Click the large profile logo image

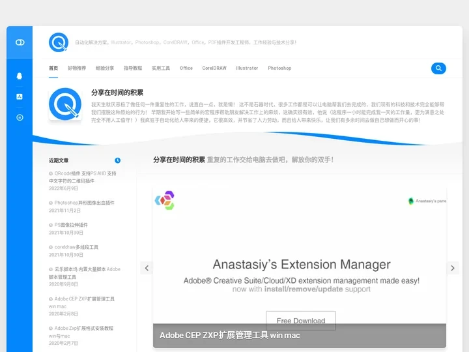click(65, 104)
